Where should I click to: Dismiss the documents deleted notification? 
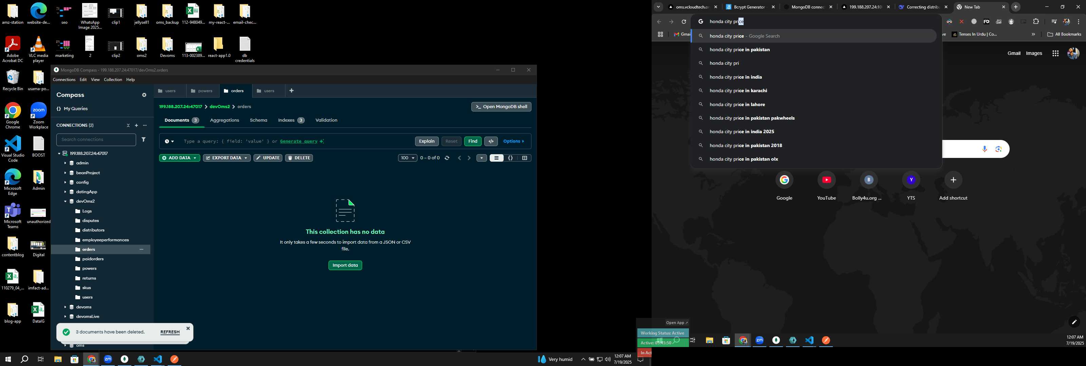click(x=188, y=328)
